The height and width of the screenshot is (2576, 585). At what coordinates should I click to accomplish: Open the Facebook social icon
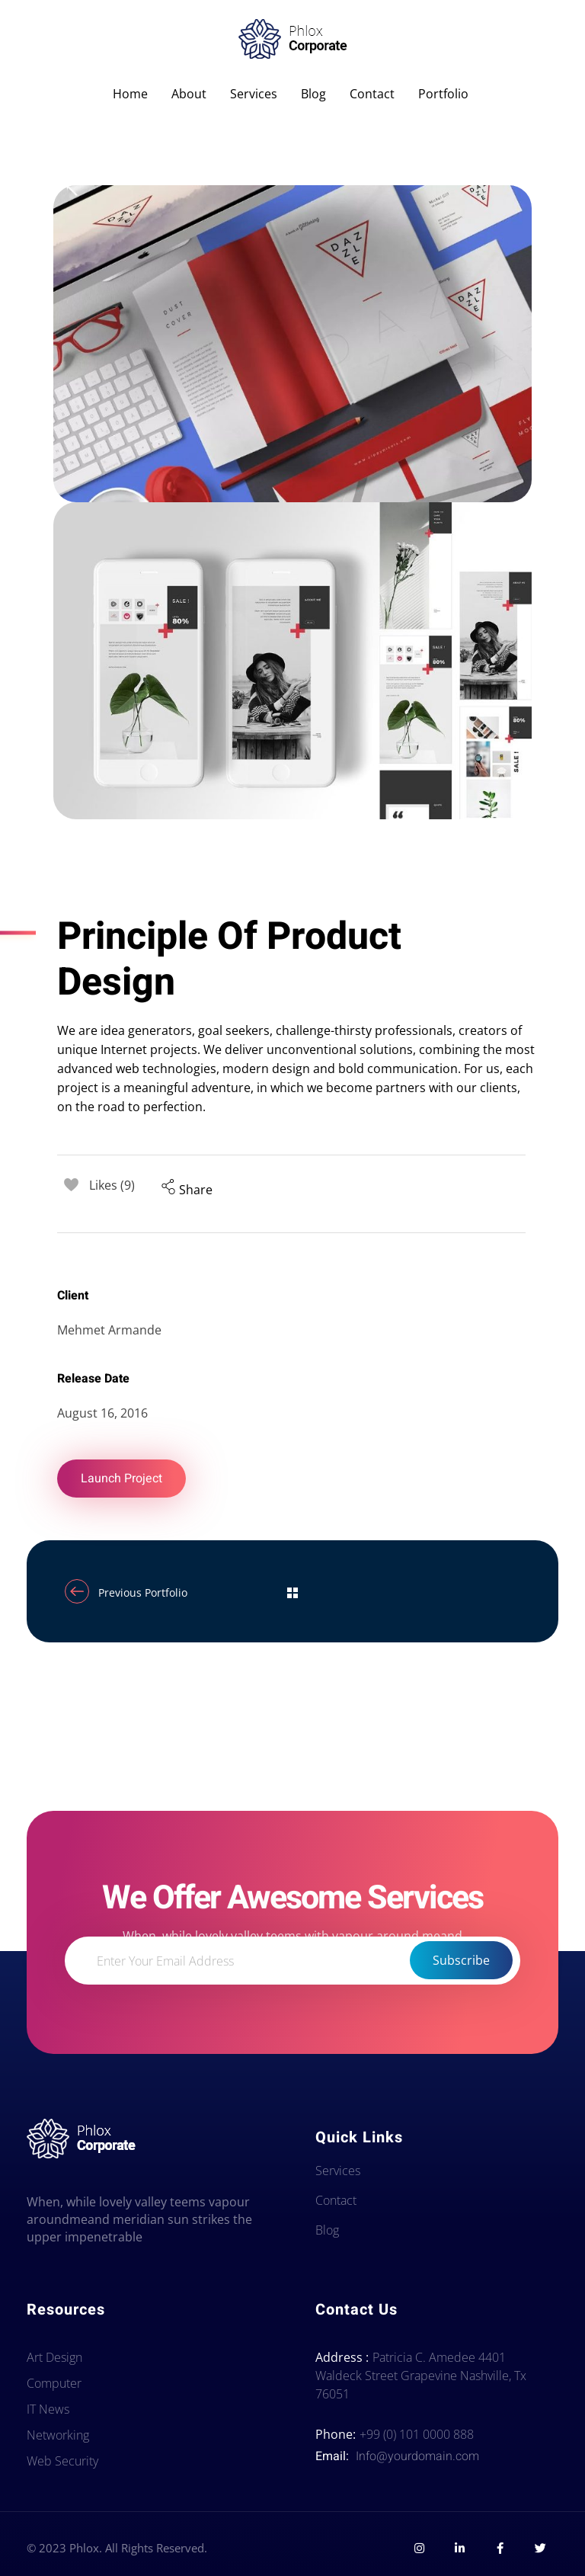click(x=500, y=2548)
